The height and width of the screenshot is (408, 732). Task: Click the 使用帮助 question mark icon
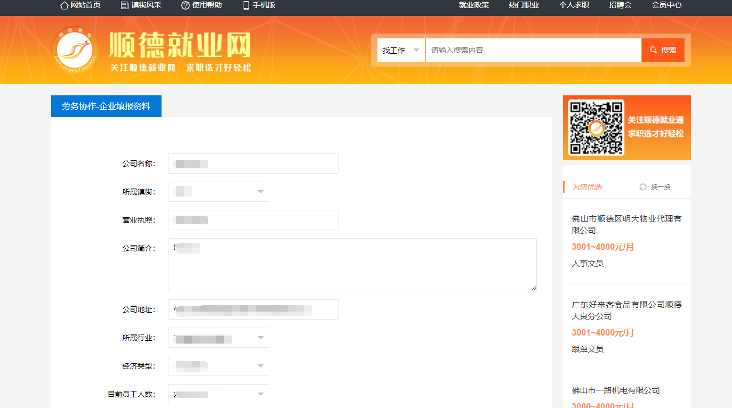coord(186,5)
